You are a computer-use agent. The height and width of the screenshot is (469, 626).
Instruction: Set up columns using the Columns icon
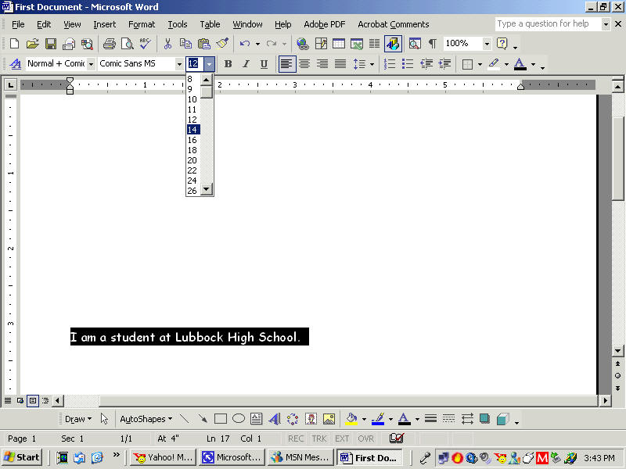[374, 44]
